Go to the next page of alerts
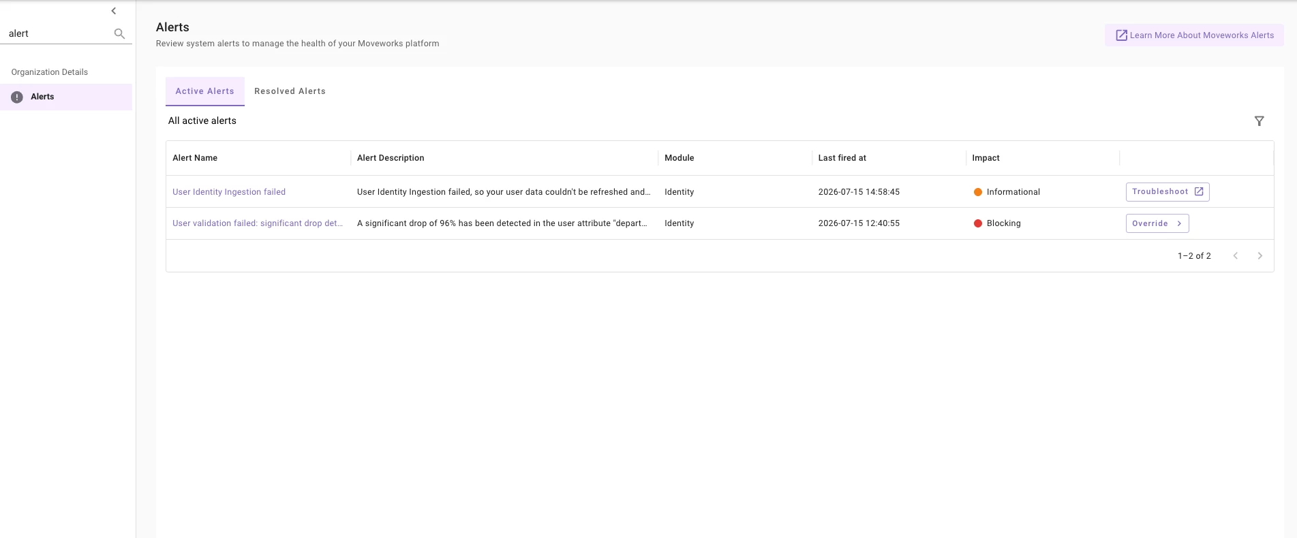The image size is (1297, 538). 1260,256
